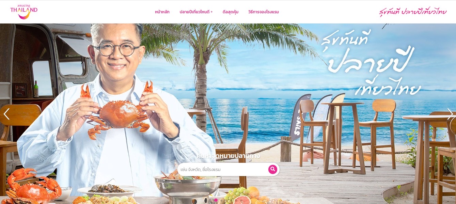The image size is (456, 204).
Task: Click the plus sign beside ปลายปีเที่ยวไหนดี
Action: click(x=211, y=12)
